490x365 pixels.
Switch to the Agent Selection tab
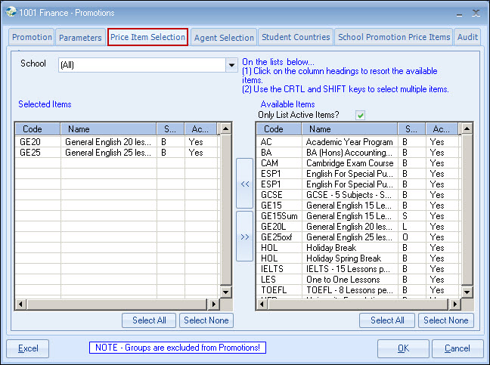pos(224,37)
